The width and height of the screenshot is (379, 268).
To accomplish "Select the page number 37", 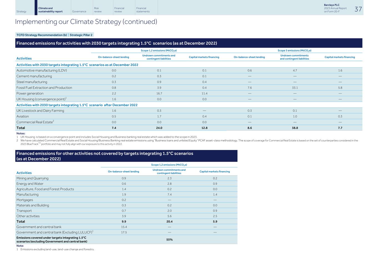I will tap(358, 9).
